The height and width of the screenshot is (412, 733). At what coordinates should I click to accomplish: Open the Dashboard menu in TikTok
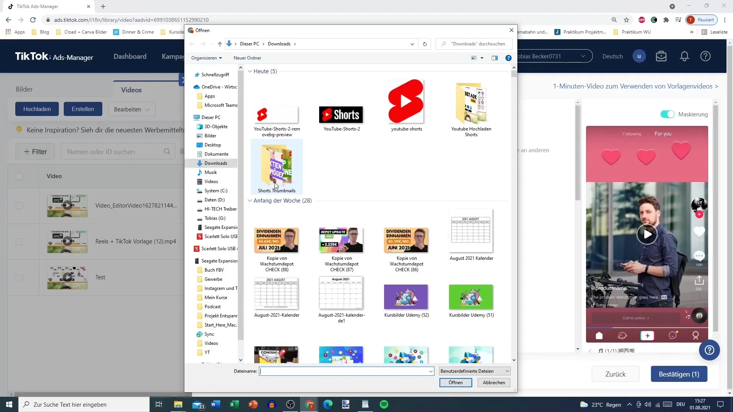coord(130,56)
